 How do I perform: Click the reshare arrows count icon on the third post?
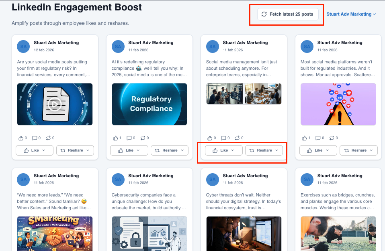[237, 138]
